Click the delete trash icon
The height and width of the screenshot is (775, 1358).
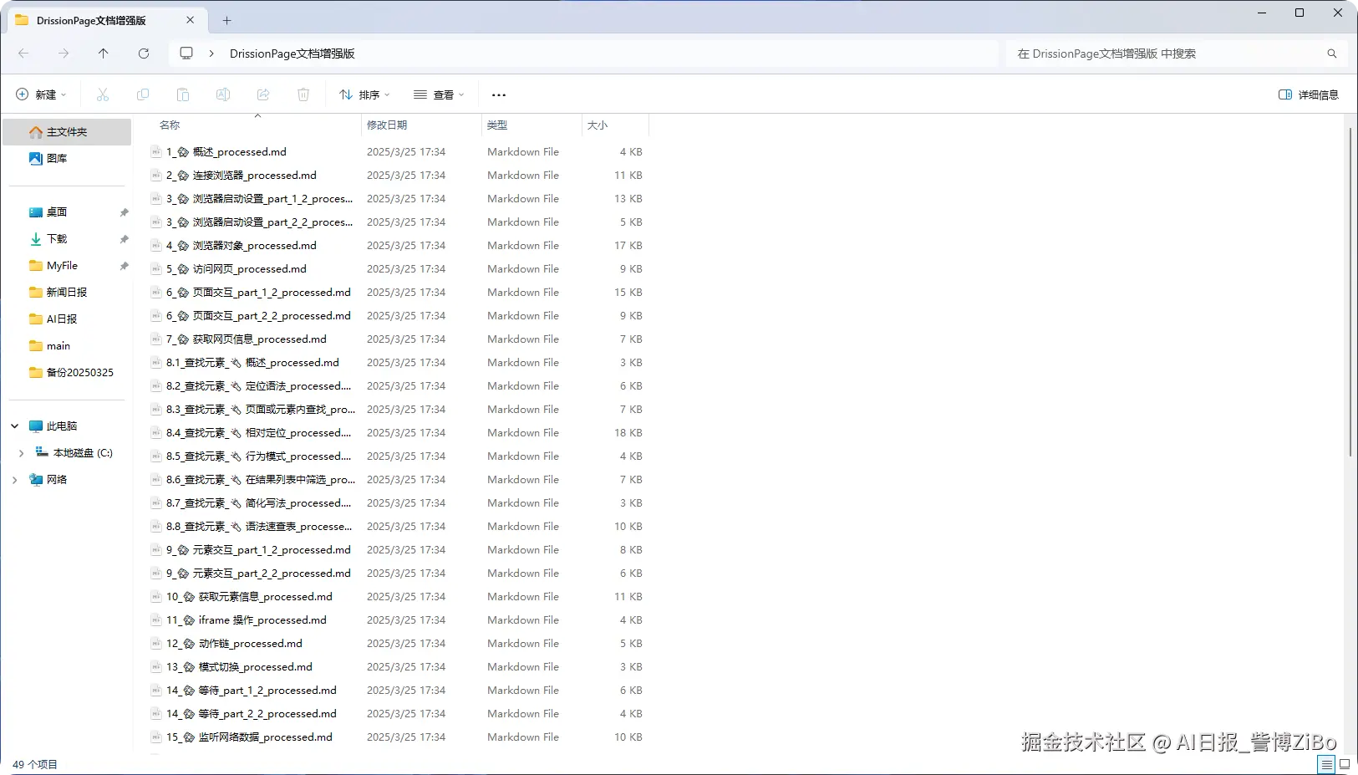[x=303, y=94]
